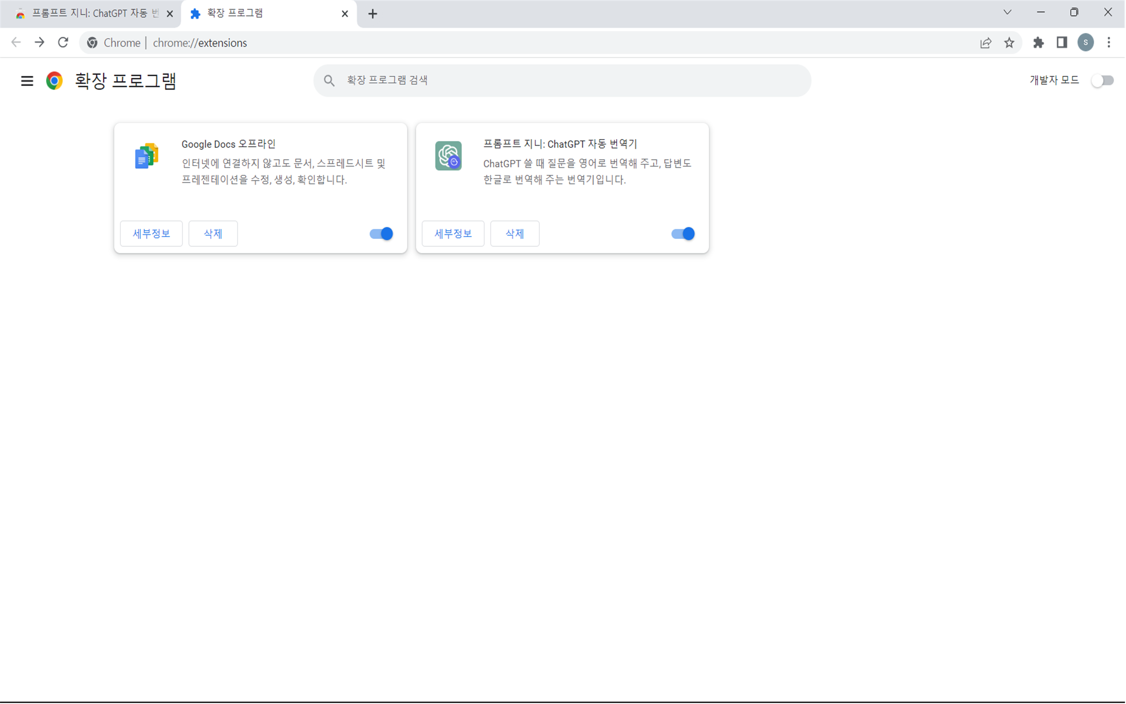Open Chrome's three-dot menu

(x=1109, y=43)
